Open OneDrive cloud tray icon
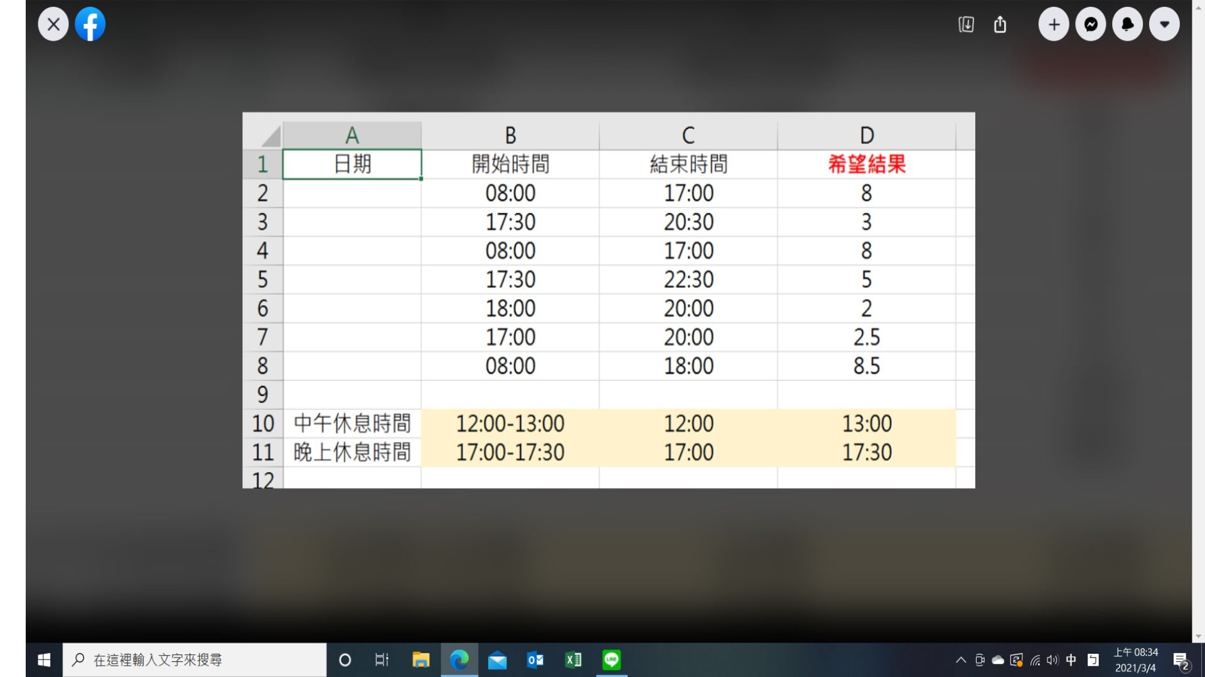1205x677 pixels. tap(998, 660)
